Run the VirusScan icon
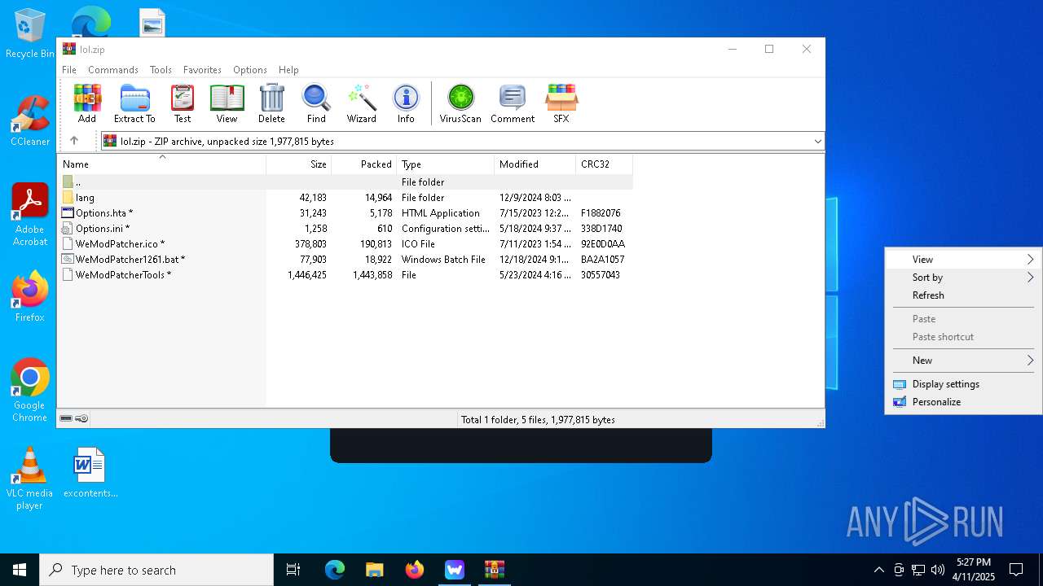 pos(460,103)
